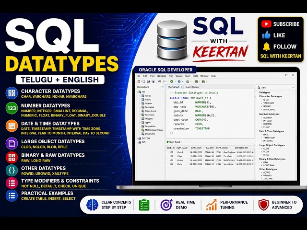
Task: Click the green Run toolbar icon
Action: 172,81
